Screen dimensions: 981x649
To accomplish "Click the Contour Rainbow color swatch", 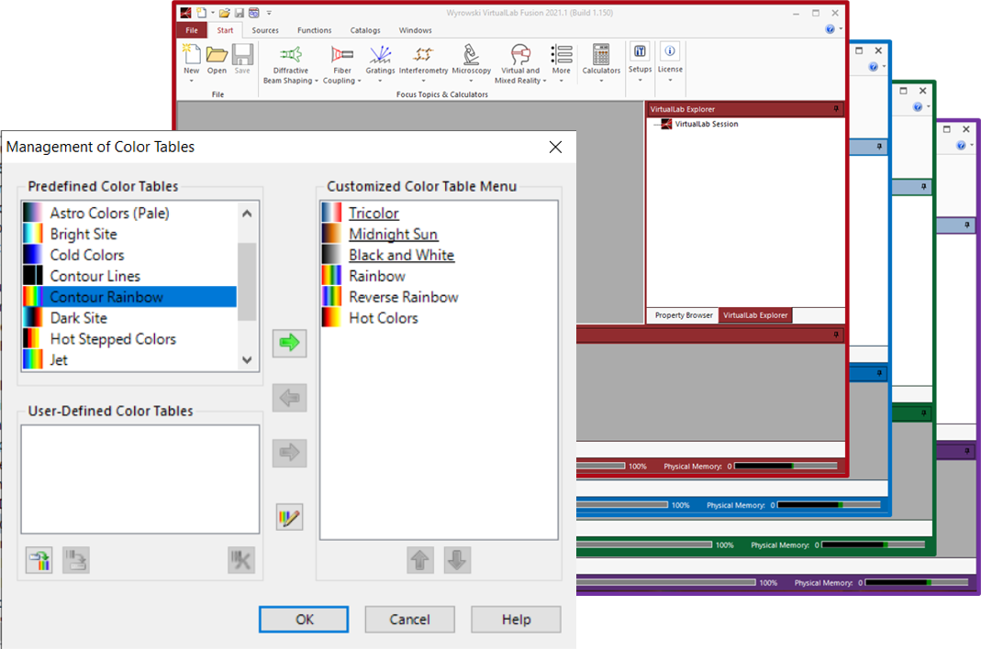I will click(32, 297).
